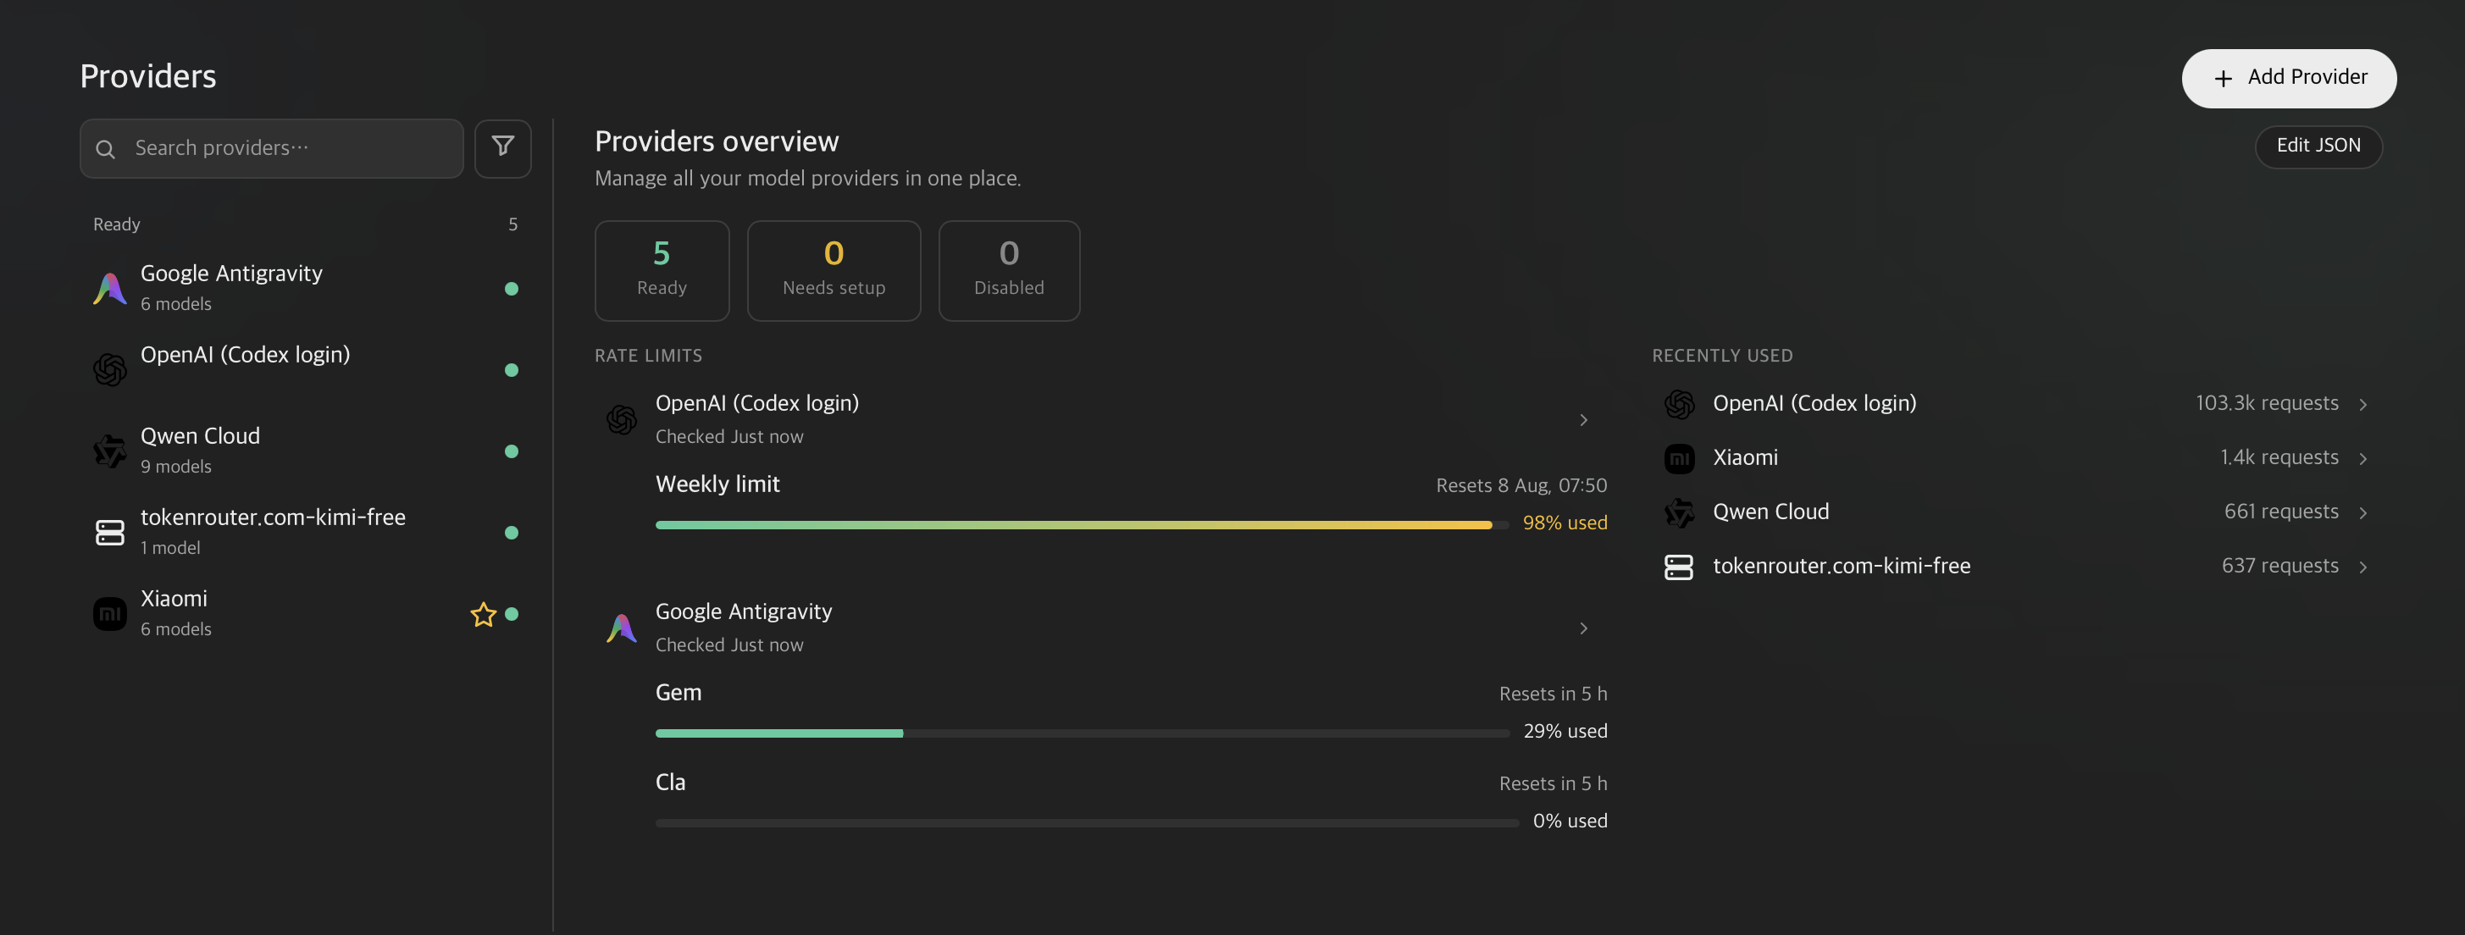The width and height of the screenshot is (2465, 935).
Task: Click OpenAI (Codex login) status dot in sidebar
Action: (512, 369)
